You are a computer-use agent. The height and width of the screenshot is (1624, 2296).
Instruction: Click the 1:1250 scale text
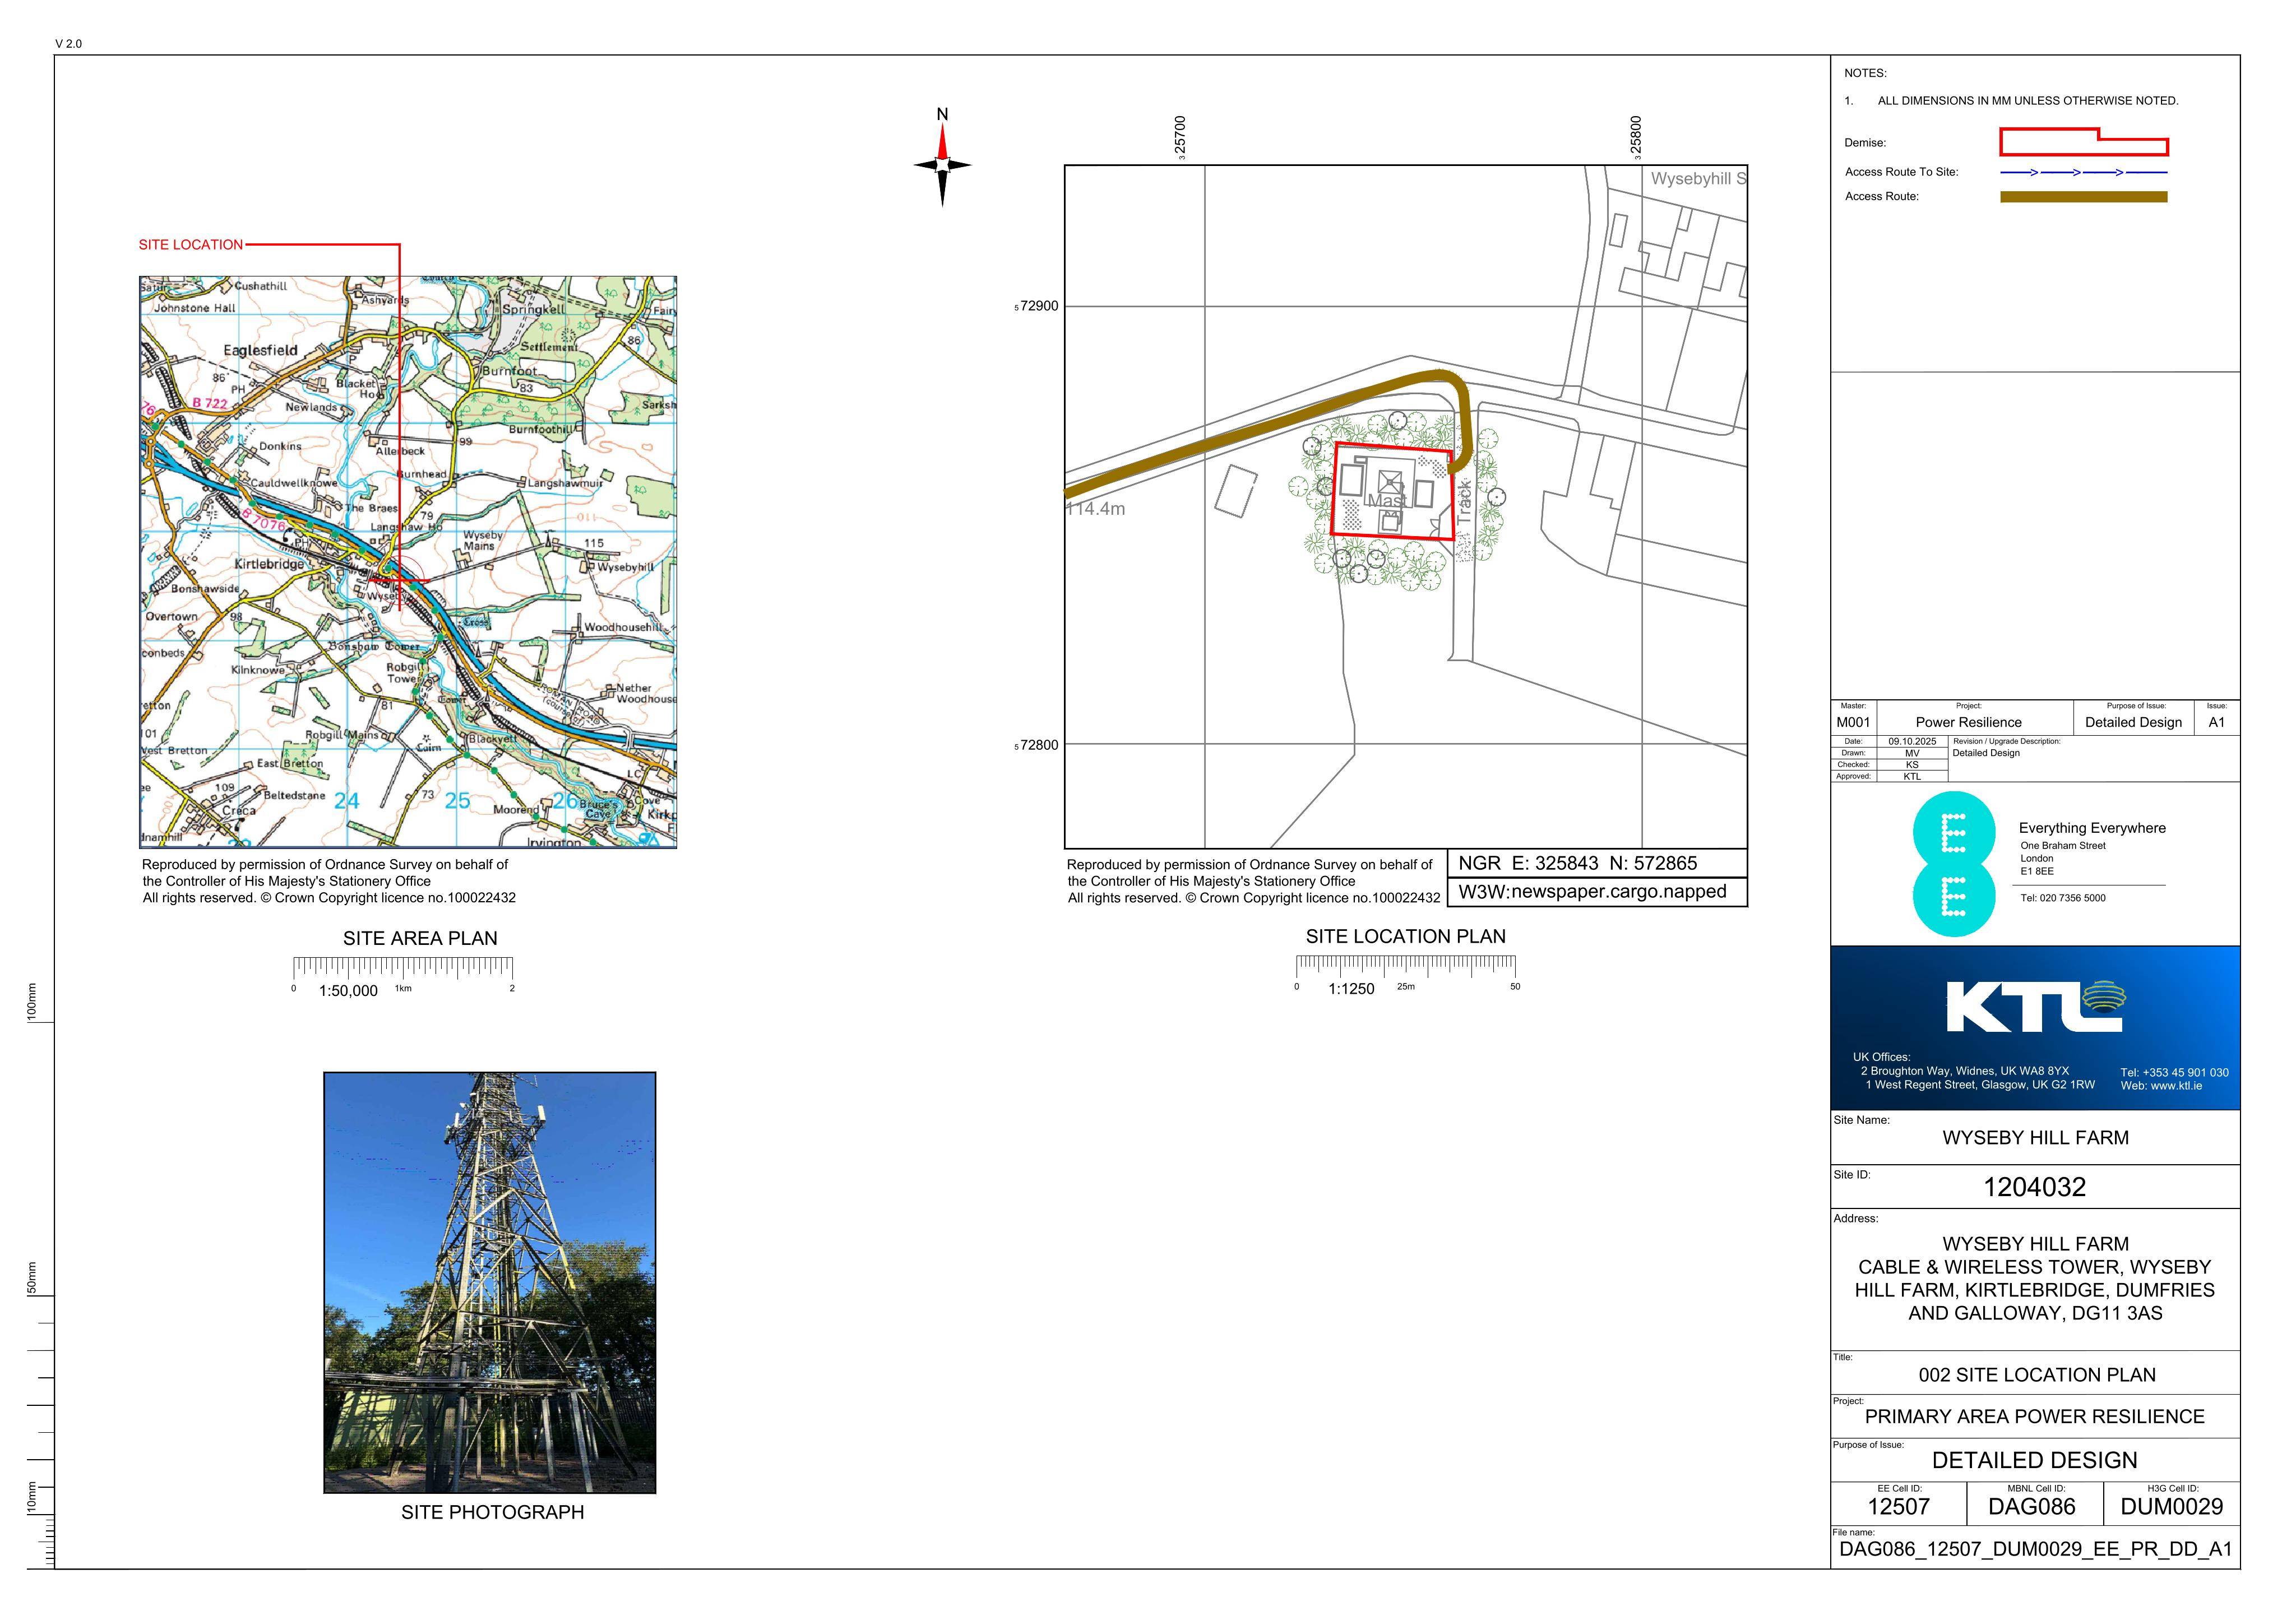(1351, 990)
